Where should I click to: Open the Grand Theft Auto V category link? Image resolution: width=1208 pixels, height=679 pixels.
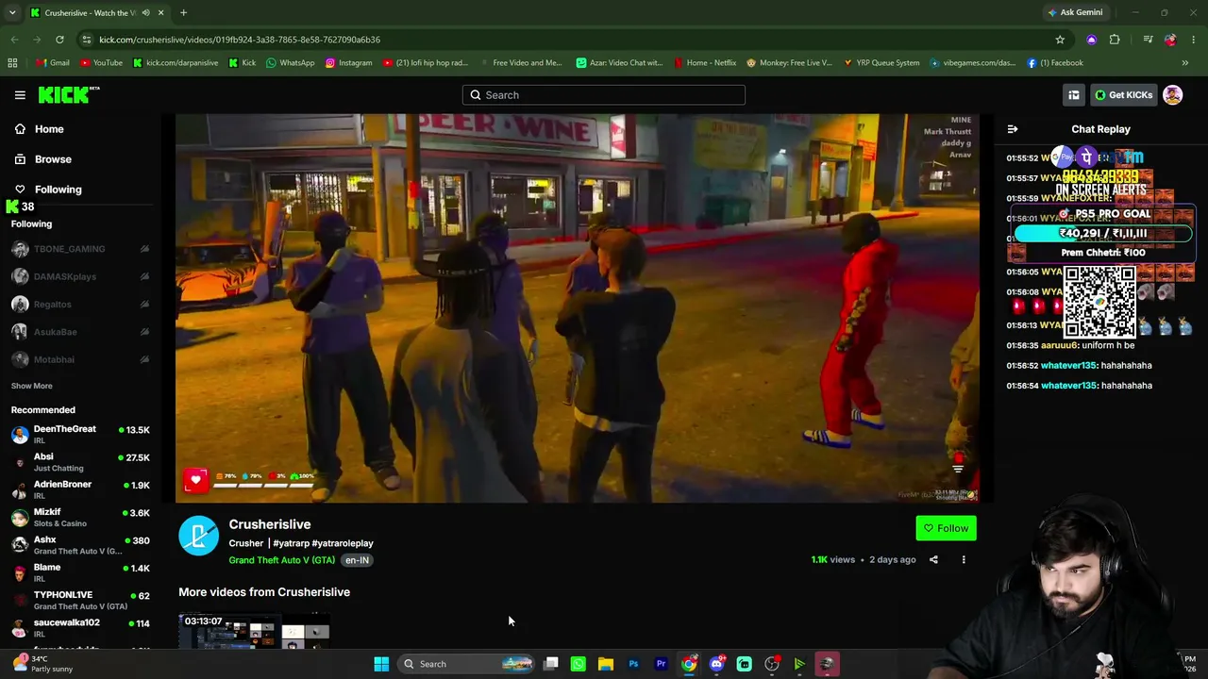281,560
